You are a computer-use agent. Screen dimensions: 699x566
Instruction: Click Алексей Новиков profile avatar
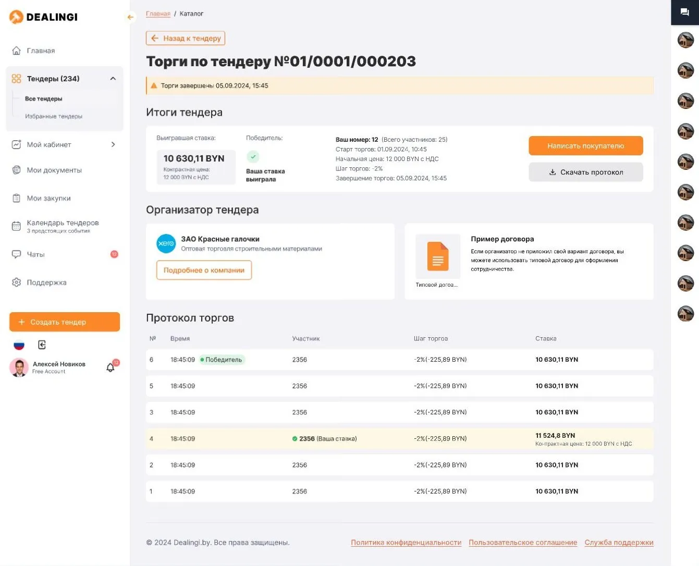pos(19,367)
